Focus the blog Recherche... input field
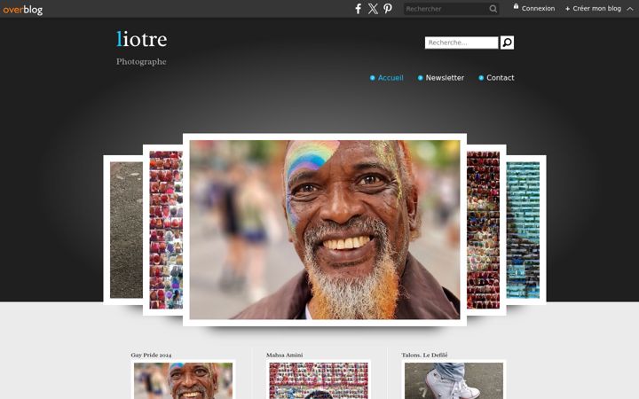639x399 pixels. (x=461, y=43)
